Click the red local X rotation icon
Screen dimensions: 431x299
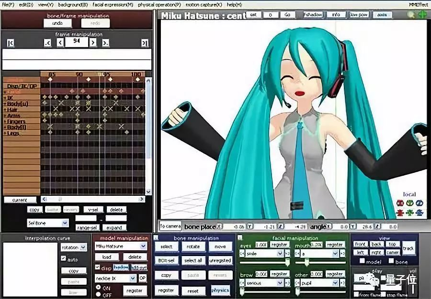click(x=400, y=203)
